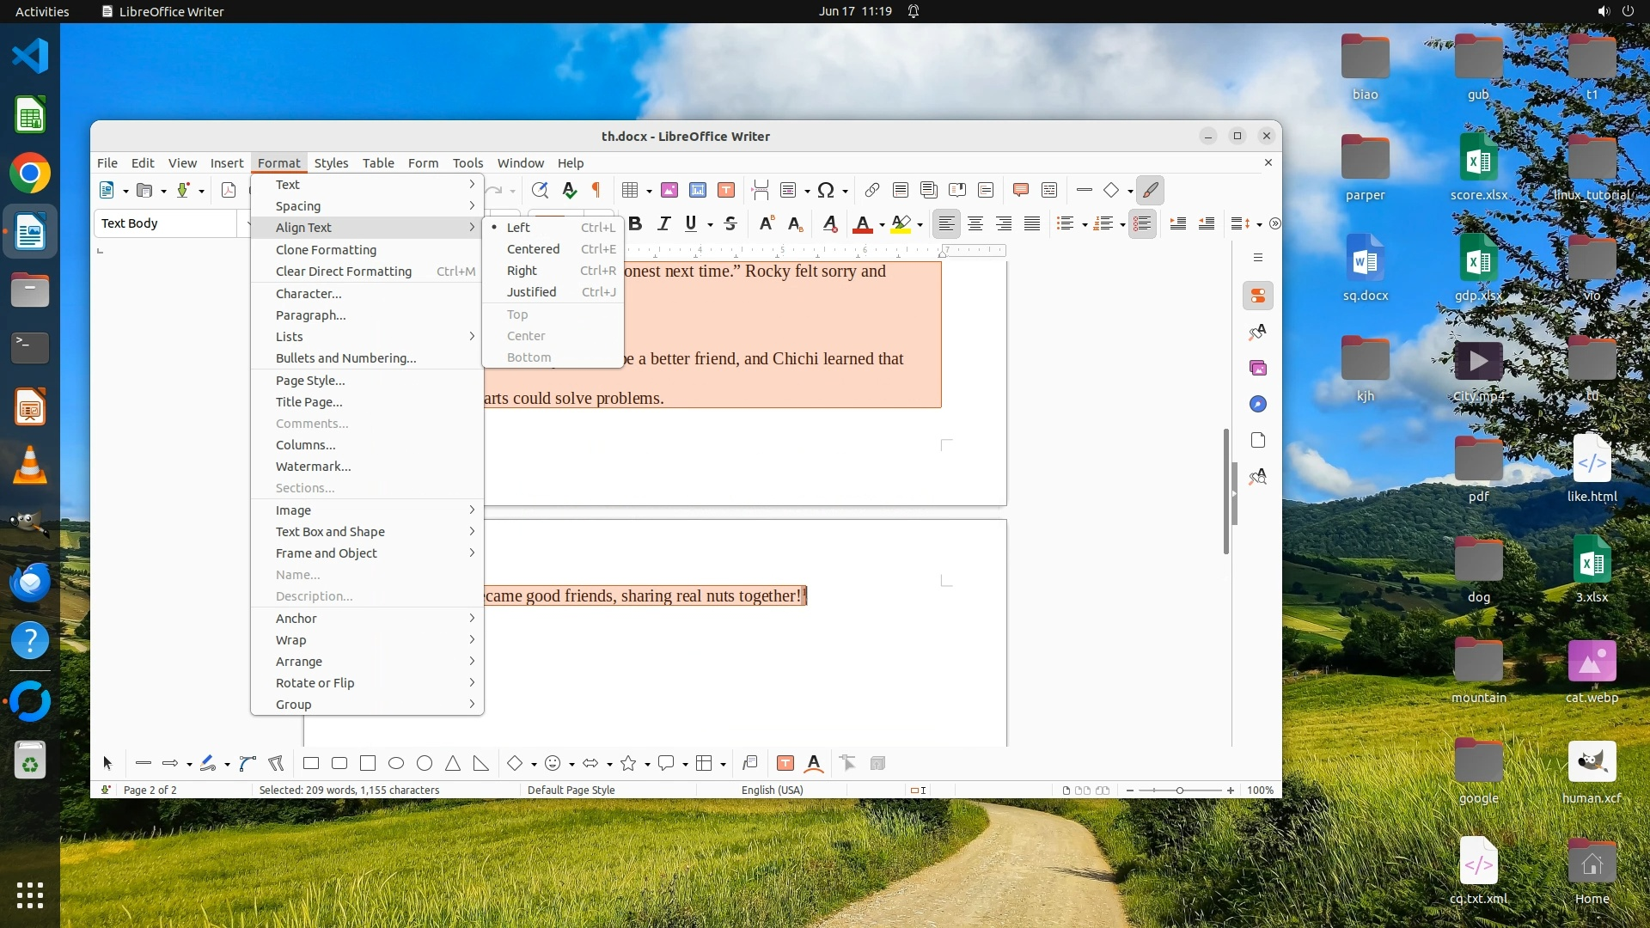Insert image from toolbar

coord(669,190)
